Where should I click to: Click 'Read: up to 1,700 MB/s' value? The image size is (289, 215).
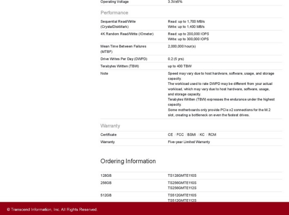pyautogui.click(x=186, y=21)
